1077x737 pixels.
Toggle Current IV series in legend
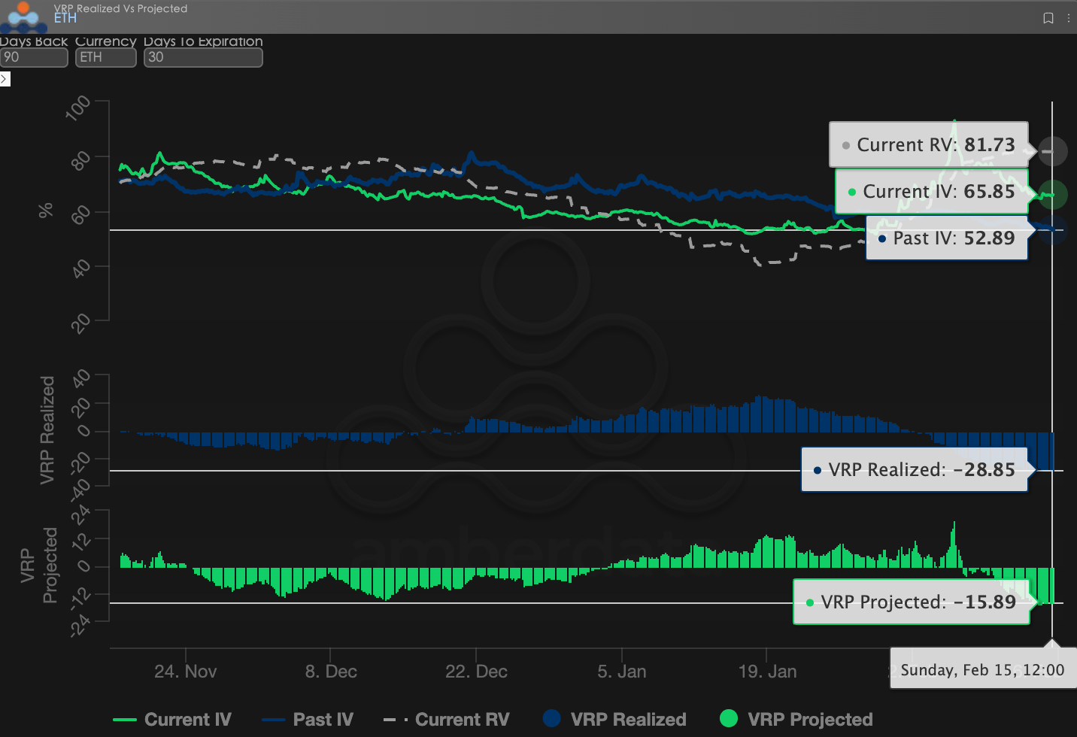click(x=172, y=720)
